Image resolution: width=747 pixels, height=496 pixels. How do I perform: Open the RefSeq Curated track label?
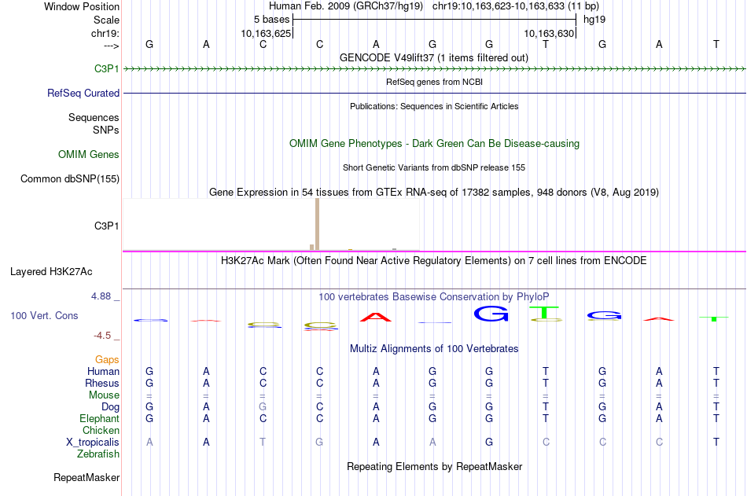pyautogui.click(x=83, y=93)
